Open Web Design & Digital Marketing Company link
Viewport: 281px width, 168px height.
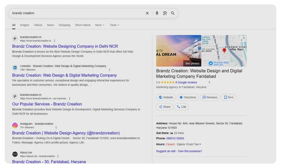coord(64,75)
